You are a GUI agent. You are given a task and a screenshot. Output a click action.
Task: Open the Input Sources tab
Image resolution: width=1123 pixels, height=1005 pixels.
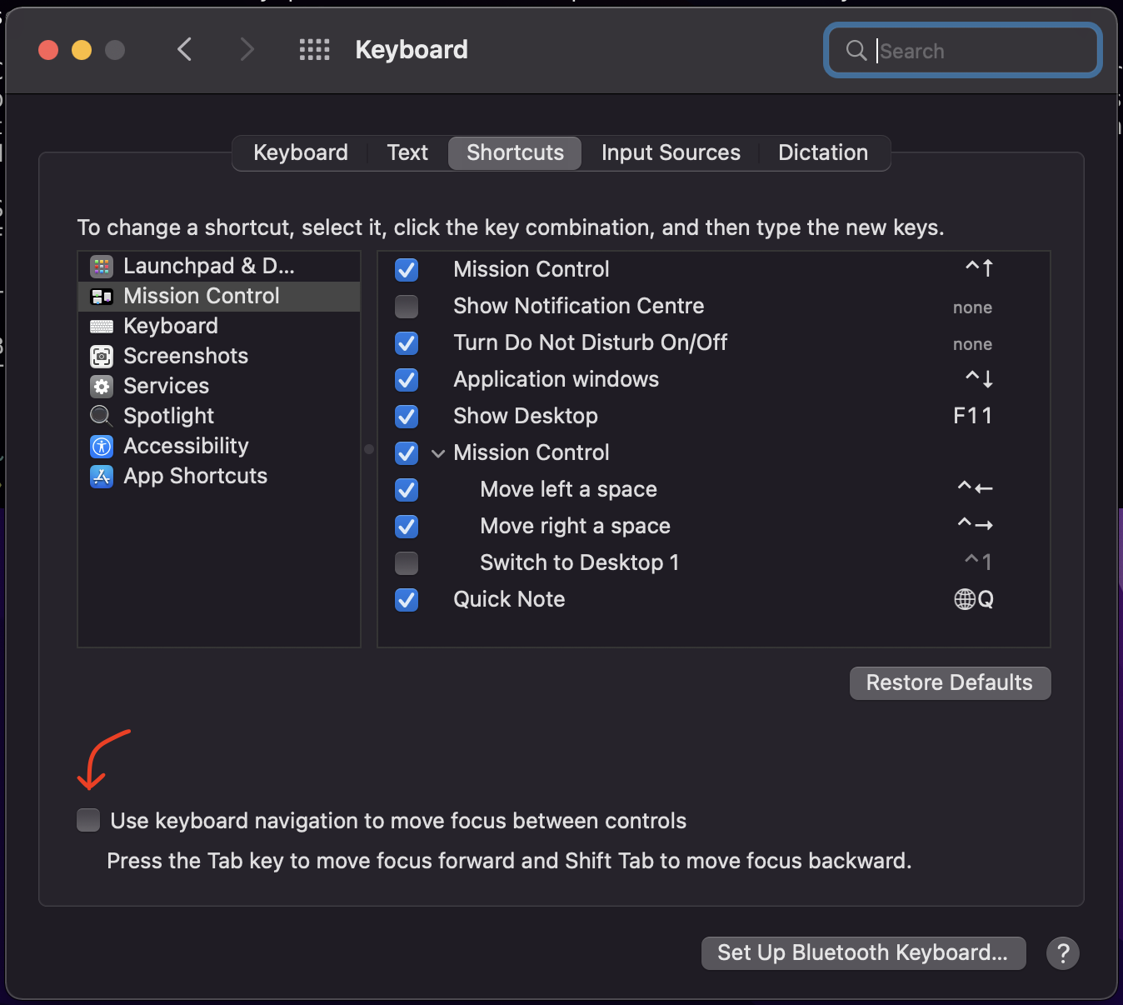click(x=671, y=153)
